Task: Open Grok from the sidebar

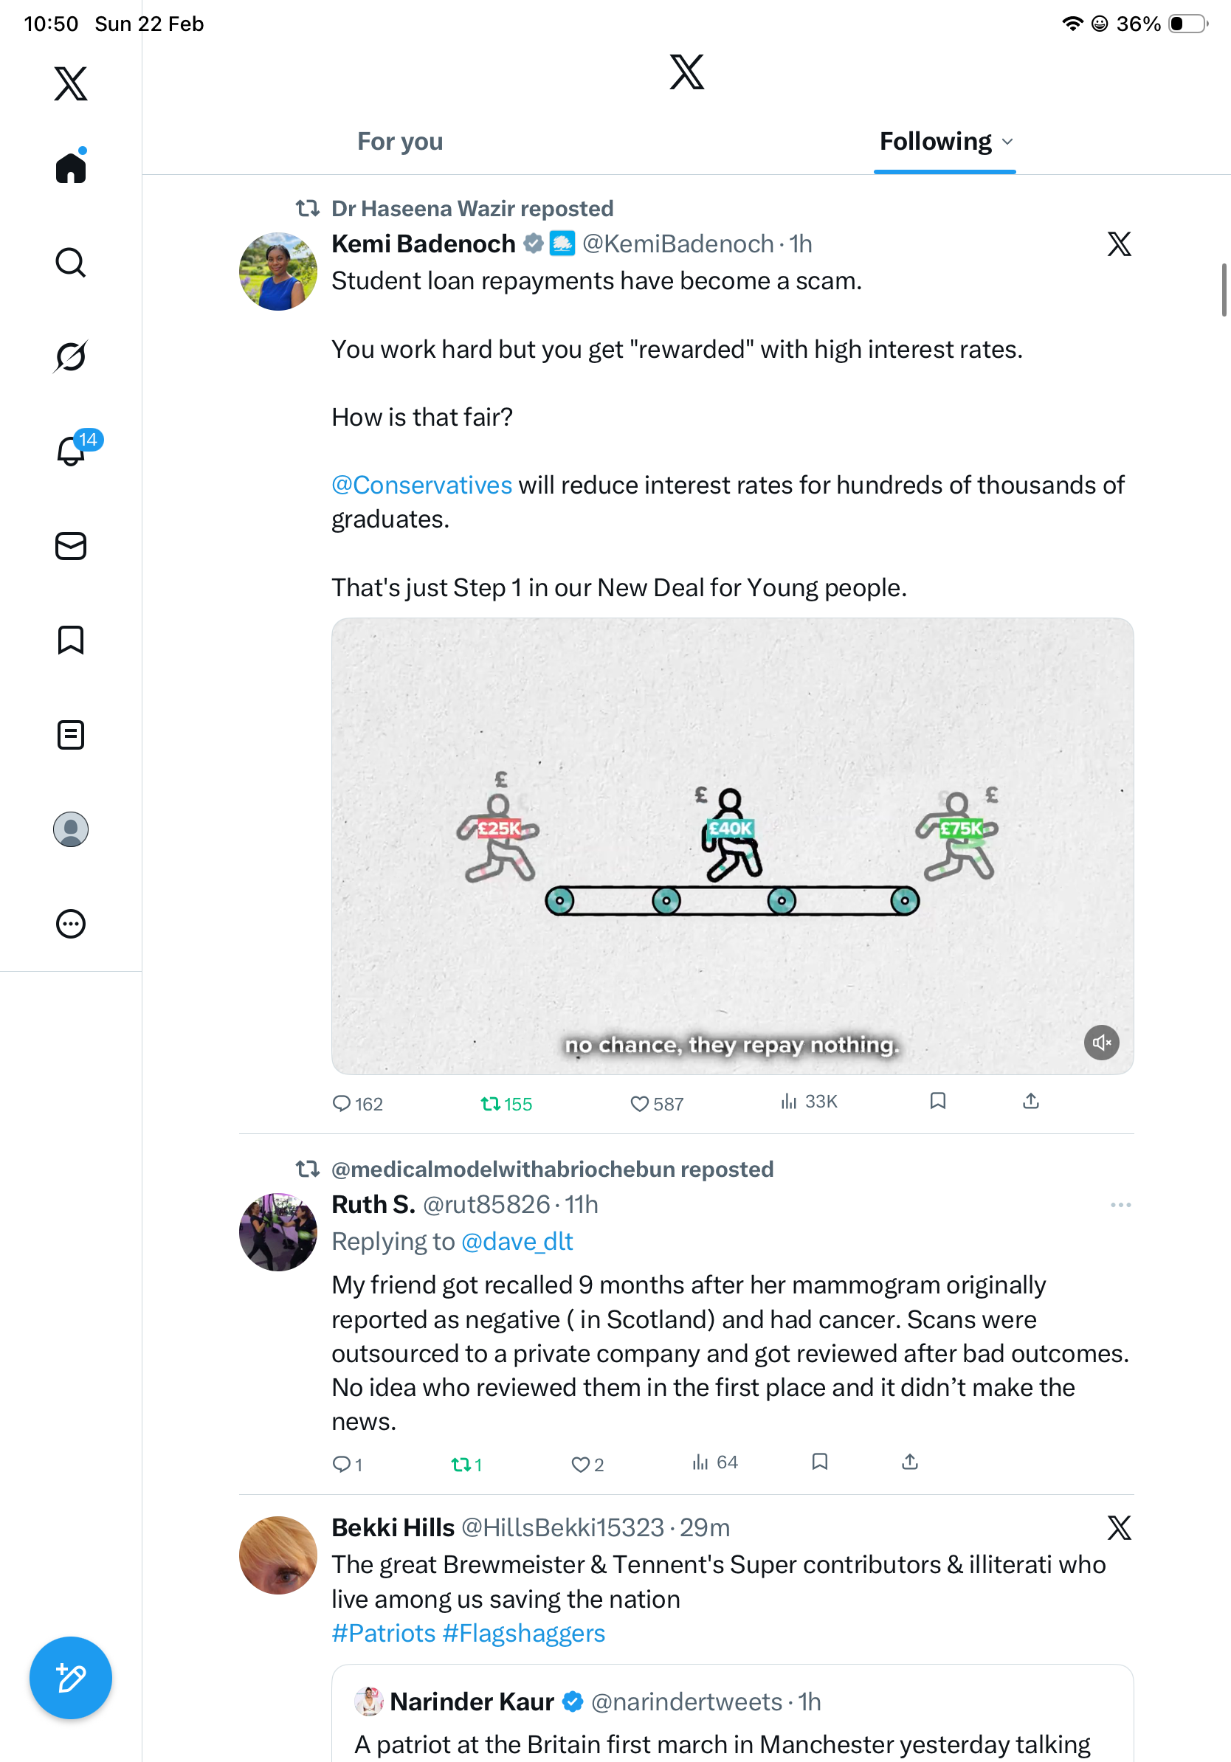Action: click(71, 356)
